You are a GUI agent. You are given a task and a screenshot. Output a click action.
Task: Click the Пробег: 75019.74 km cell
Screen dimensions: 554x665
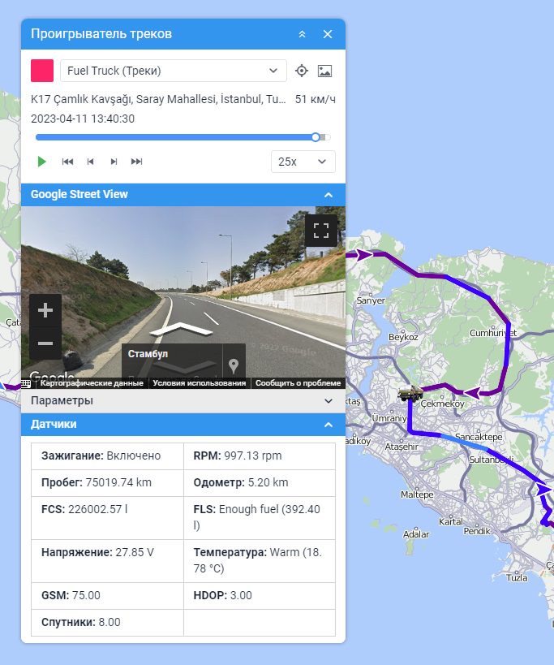pyautogui.click(x=108, y=482)
